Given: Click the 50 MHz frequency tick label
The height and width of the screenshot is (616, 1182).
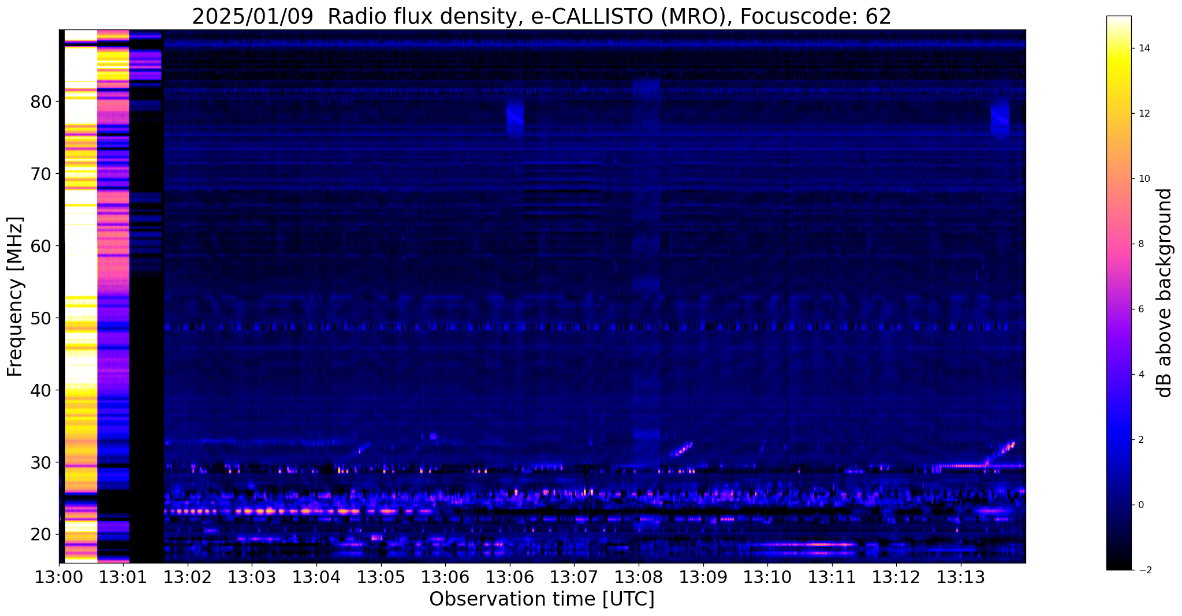Looking at the screenshot, I should click(x=40, y=318).
